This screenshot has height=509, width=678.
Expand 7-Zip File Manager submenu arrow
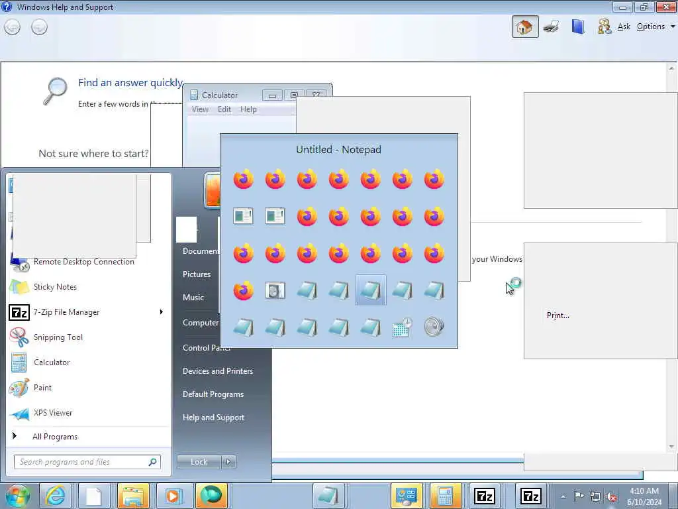[x=162, y=311]
